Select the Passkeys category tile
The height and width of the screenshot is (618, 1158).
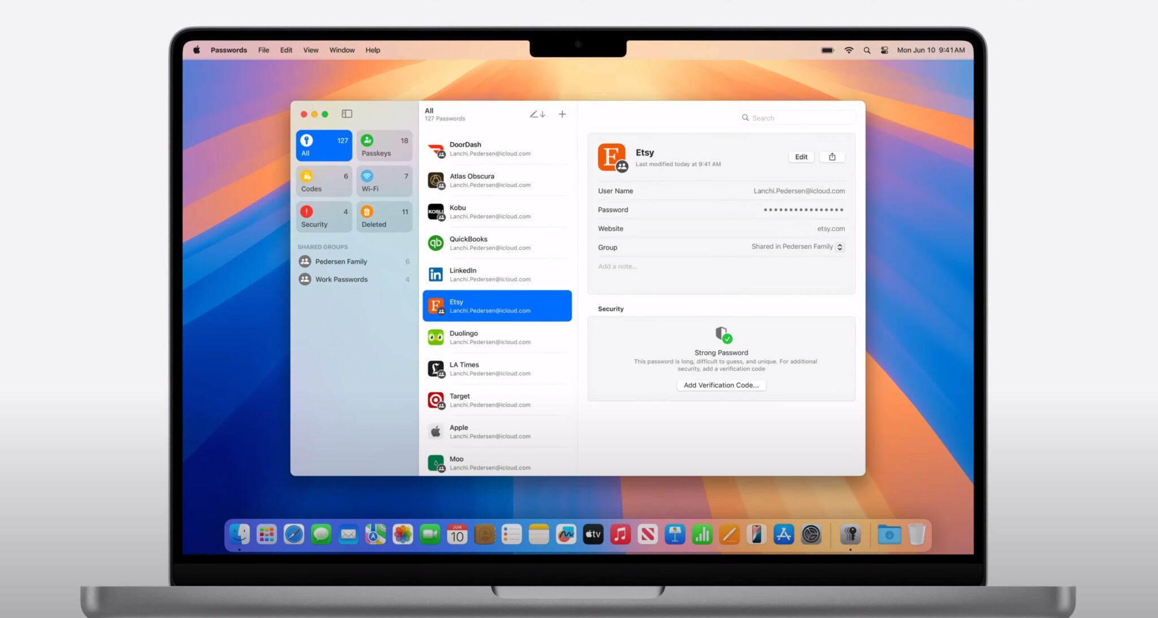pos(384,146)
